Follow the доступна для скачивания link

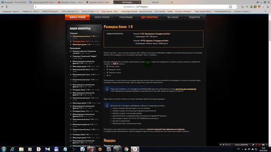pos(186,89)
